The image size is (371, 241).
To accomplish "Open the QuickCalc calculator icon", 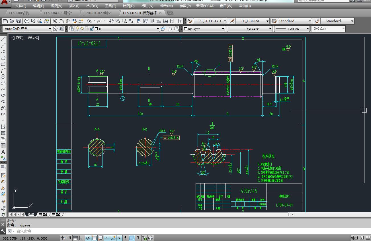I will tap(172, 21).
